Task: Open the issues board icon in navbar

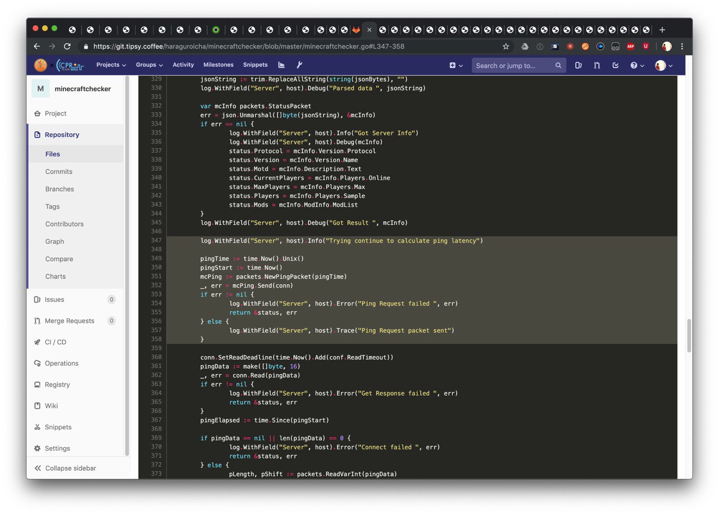Action: click(x=579, y=66)
